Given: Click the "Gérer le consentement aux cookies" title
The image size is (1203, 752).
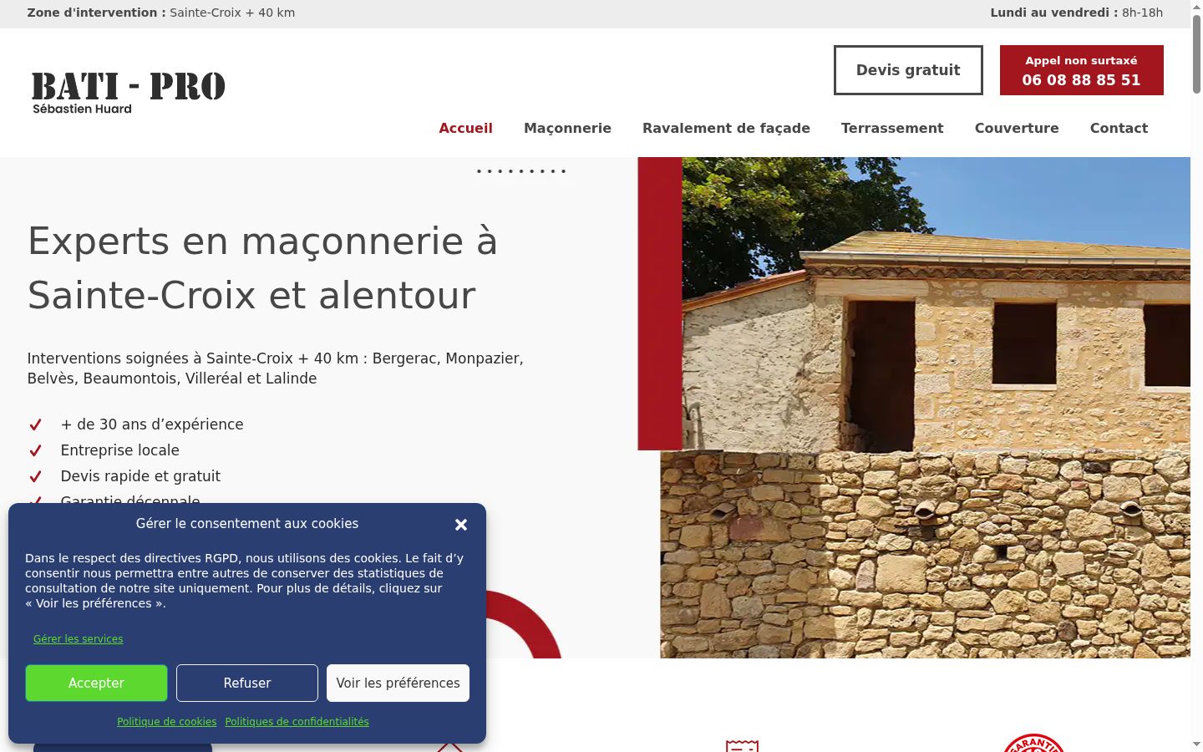Looking at the screenshot, I should tap(247, 524).
